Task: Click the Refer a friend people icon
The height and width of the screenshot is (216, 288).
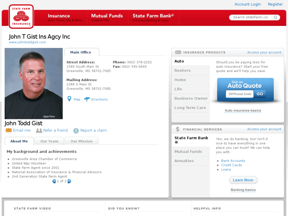Action: (39, 130)
